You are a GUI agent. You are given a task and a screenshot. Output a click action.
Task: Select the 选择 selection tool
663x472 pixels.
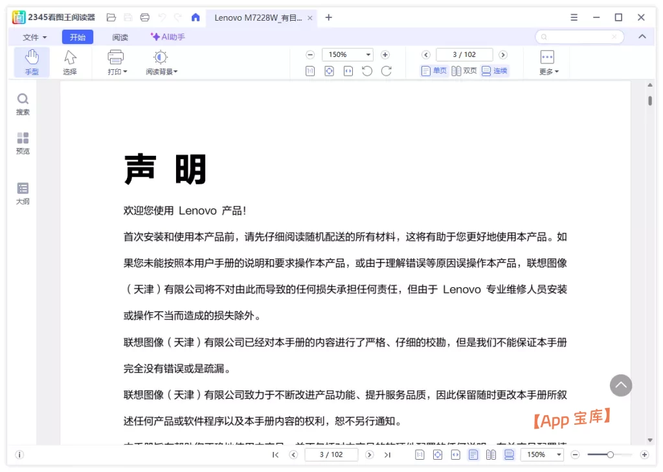point(71,61)
